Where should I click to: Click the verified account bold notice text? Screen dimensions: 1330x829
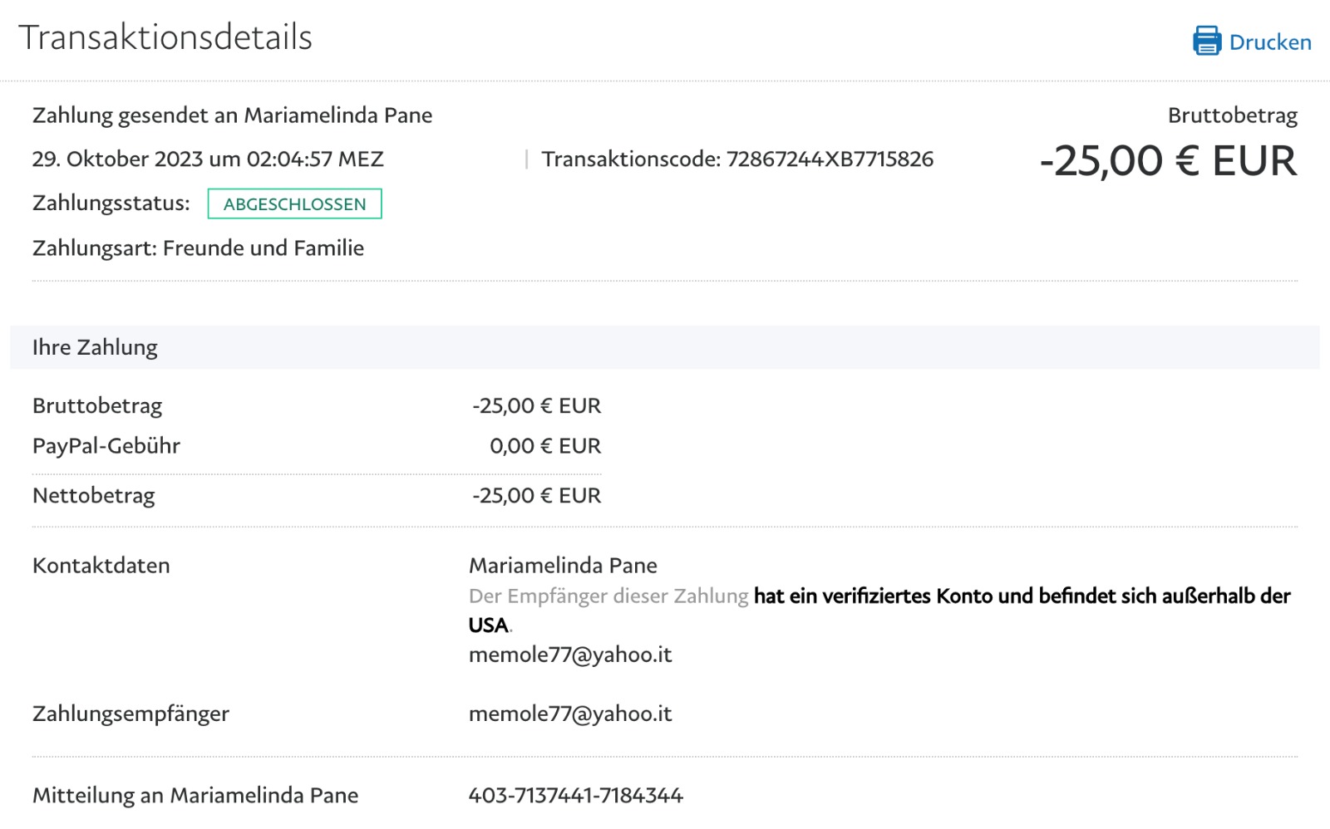click(1021, 596)
